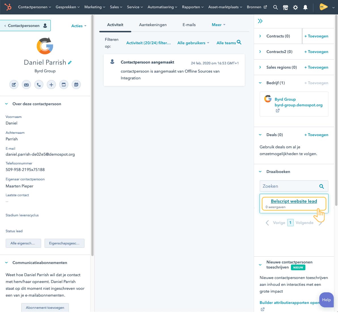
Task: Open the Help chat button
Action: pos(326,300)
